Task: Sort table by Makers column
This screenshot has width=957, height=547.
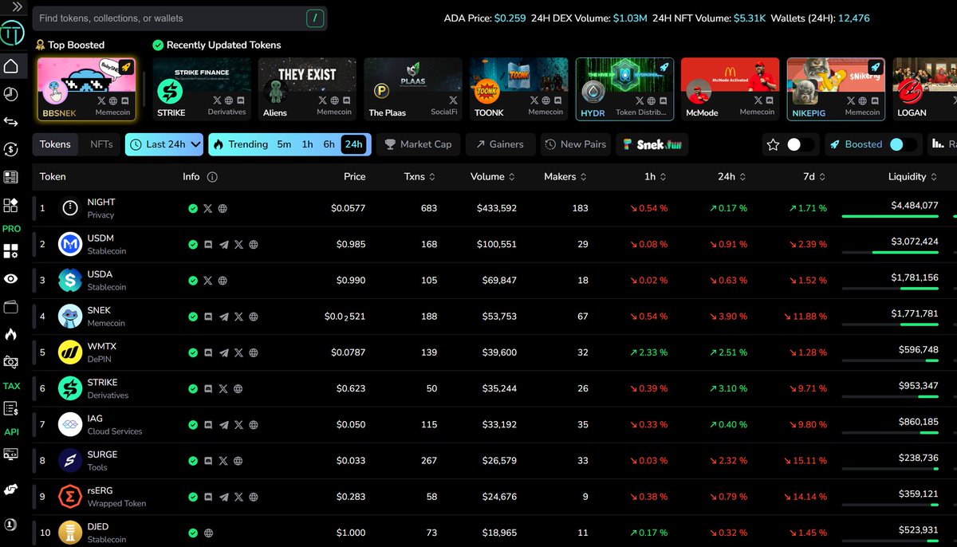Action: pyautogui.click(x=565, y=177)
